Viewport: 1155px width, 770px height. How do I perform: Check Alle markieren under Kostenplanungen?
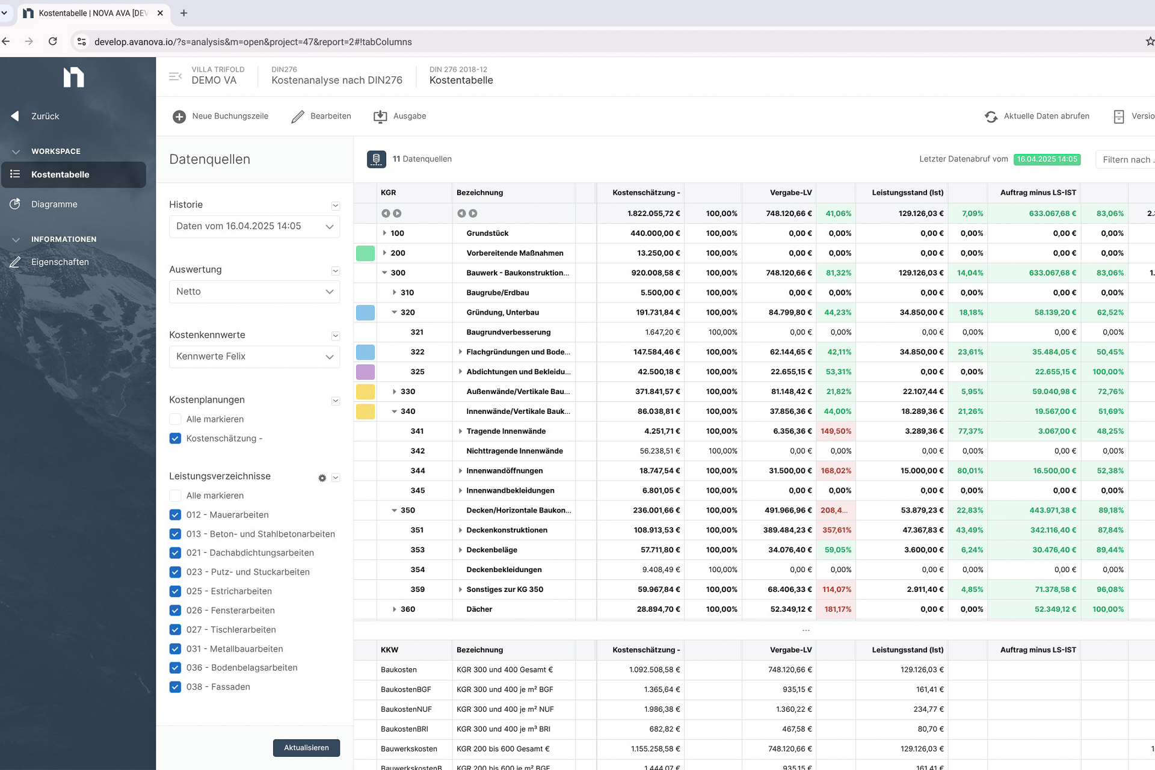click(175, 419)
